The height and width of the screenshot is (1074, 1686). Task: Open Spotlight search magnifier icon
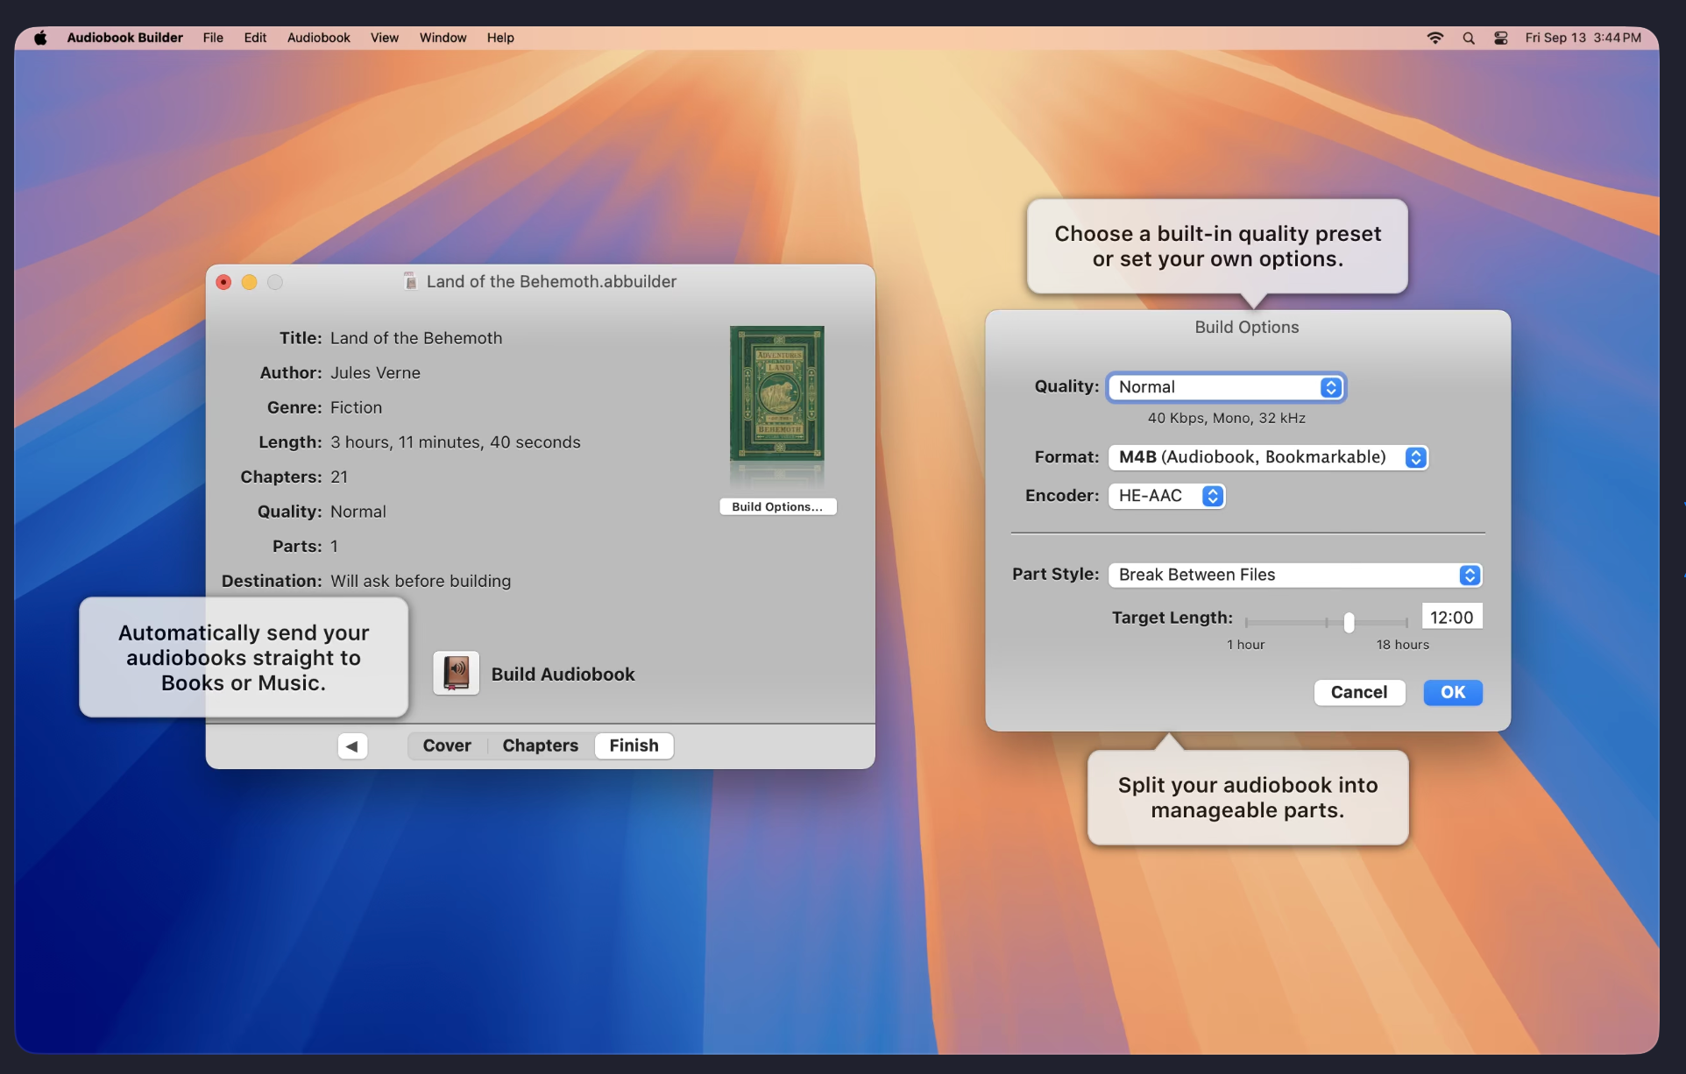[x=1469, y=38]
